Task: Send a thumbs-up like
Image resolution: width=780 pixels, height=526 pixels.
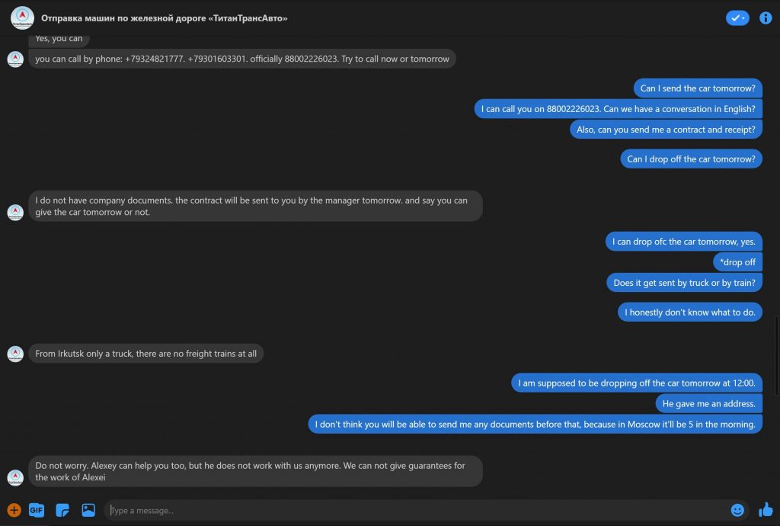Action: (x=766, y=509)
